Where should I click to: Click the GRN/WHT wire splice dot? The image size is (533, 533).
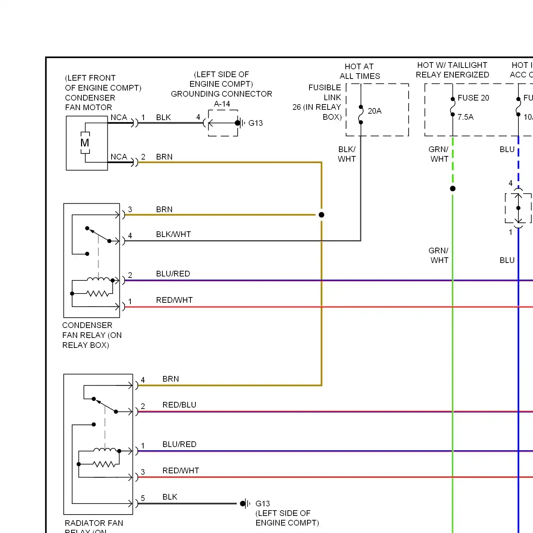pyautogui.click(x=453, y=188)
